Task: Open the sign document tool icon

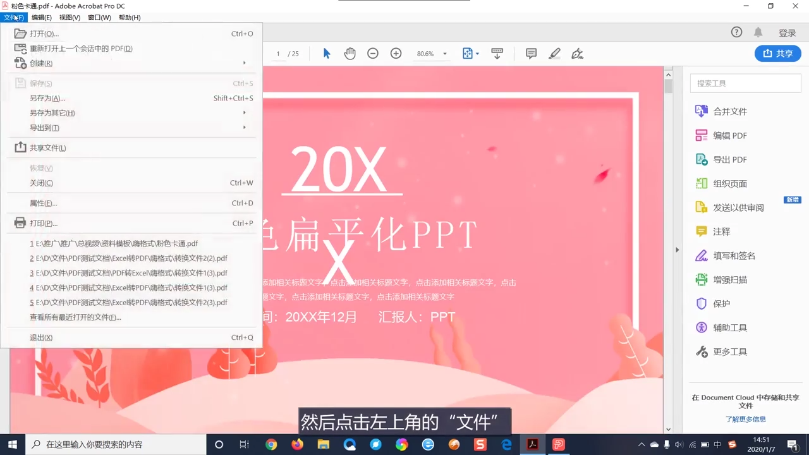Action: tap(577, 54)
